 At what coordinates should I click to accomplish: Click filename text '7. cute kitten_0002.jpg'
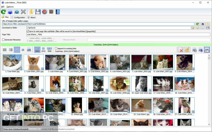[x=141, y=71]
